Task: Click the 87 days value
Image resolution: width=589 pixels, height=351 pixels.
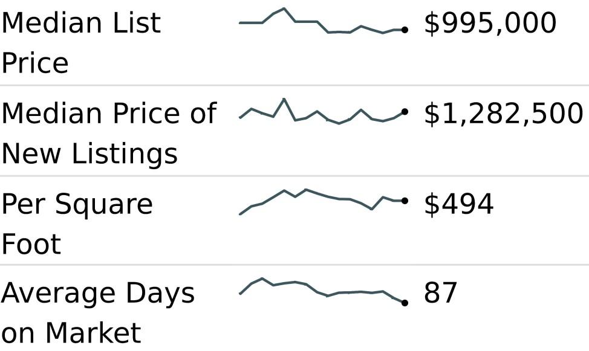Action: [441, 292]
